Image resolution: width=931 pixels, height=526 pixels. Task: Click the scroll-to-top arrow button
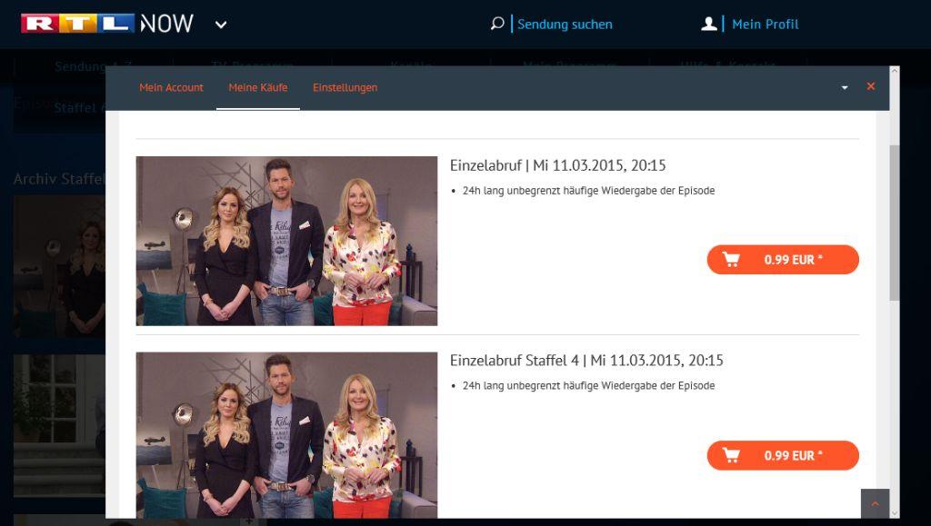[x=875, y=503]
